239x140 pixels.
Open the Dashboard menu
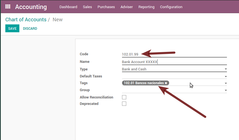coord(68,7)
